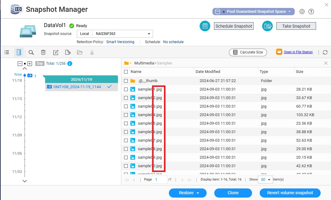Click Multimedia in the breadcrumb path
This screenshot has height=200, width=331.
click(144, 63)
